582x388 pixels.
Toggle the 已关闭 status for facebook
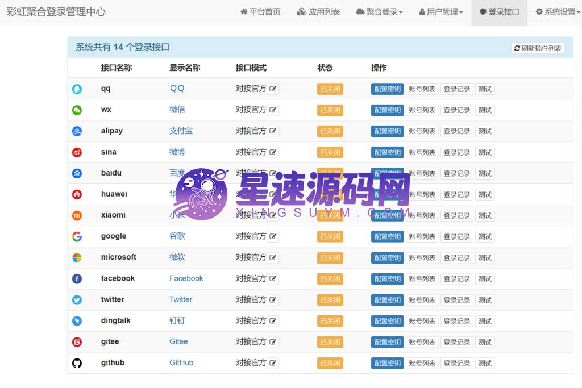click(330, 279)
